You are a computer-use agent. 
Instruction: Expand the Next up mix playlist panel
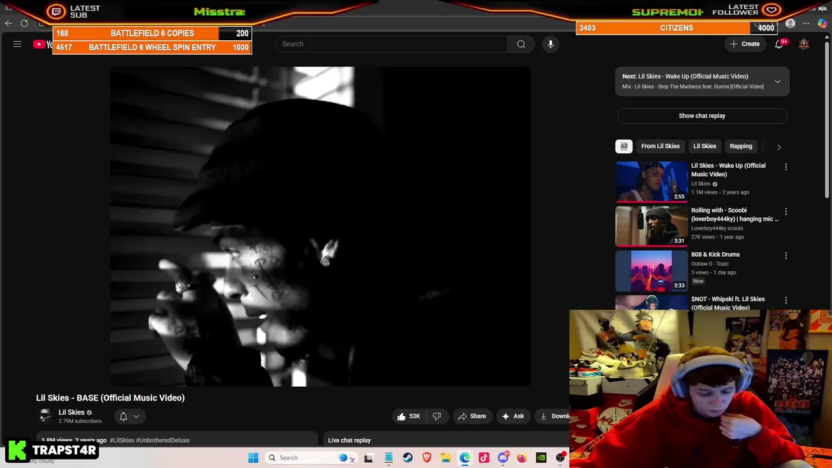777,81
